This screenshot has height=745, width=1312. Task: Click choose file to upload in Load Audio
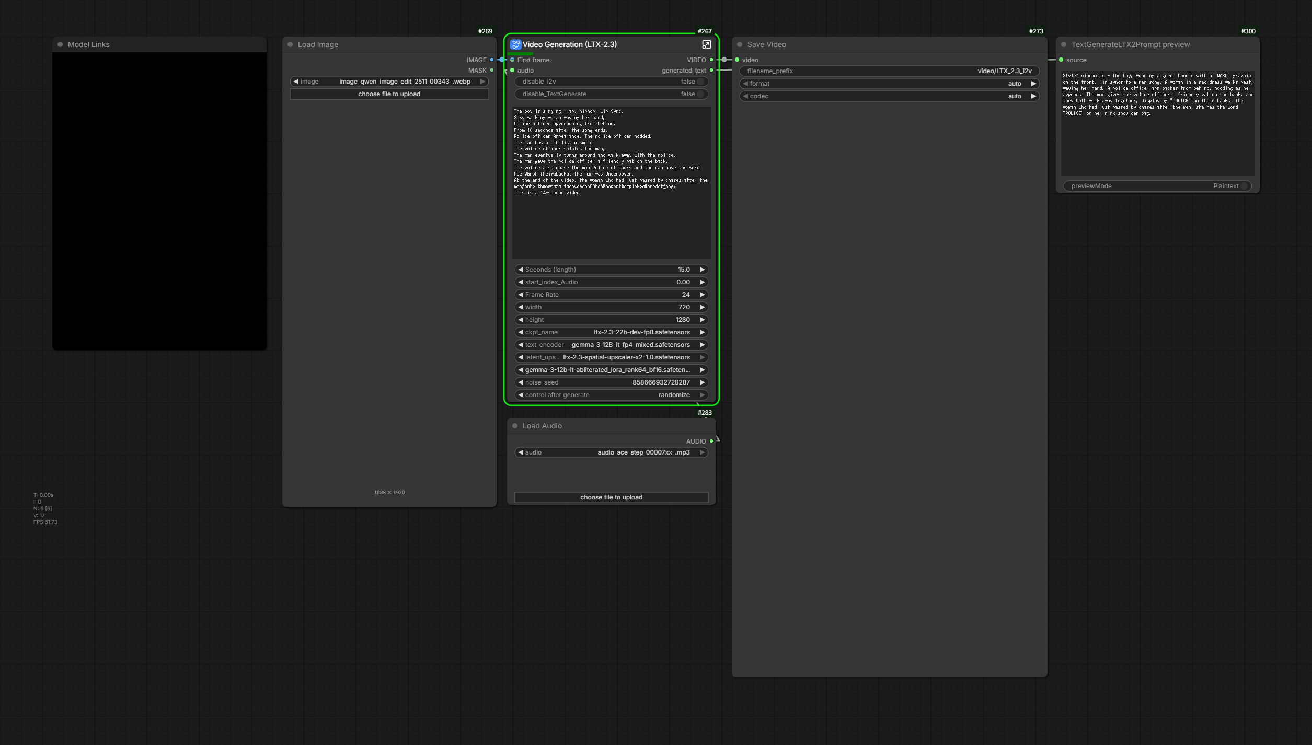tap(611, 497)
